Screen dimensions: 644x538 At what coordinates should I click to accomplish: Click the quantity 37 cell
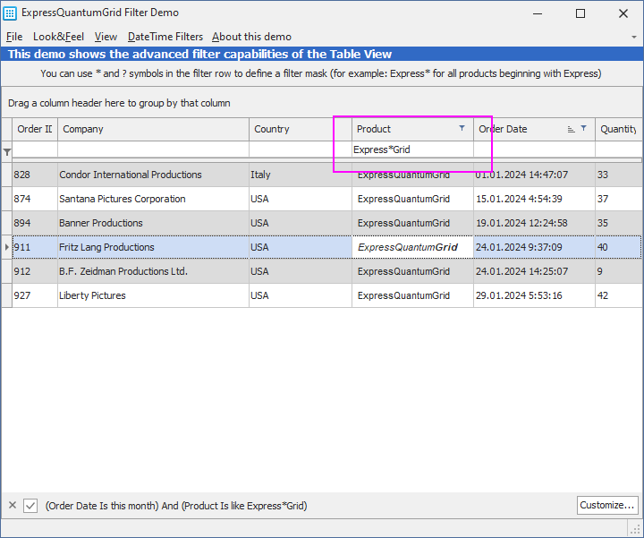pyautogui.click(x=619, y=199)
